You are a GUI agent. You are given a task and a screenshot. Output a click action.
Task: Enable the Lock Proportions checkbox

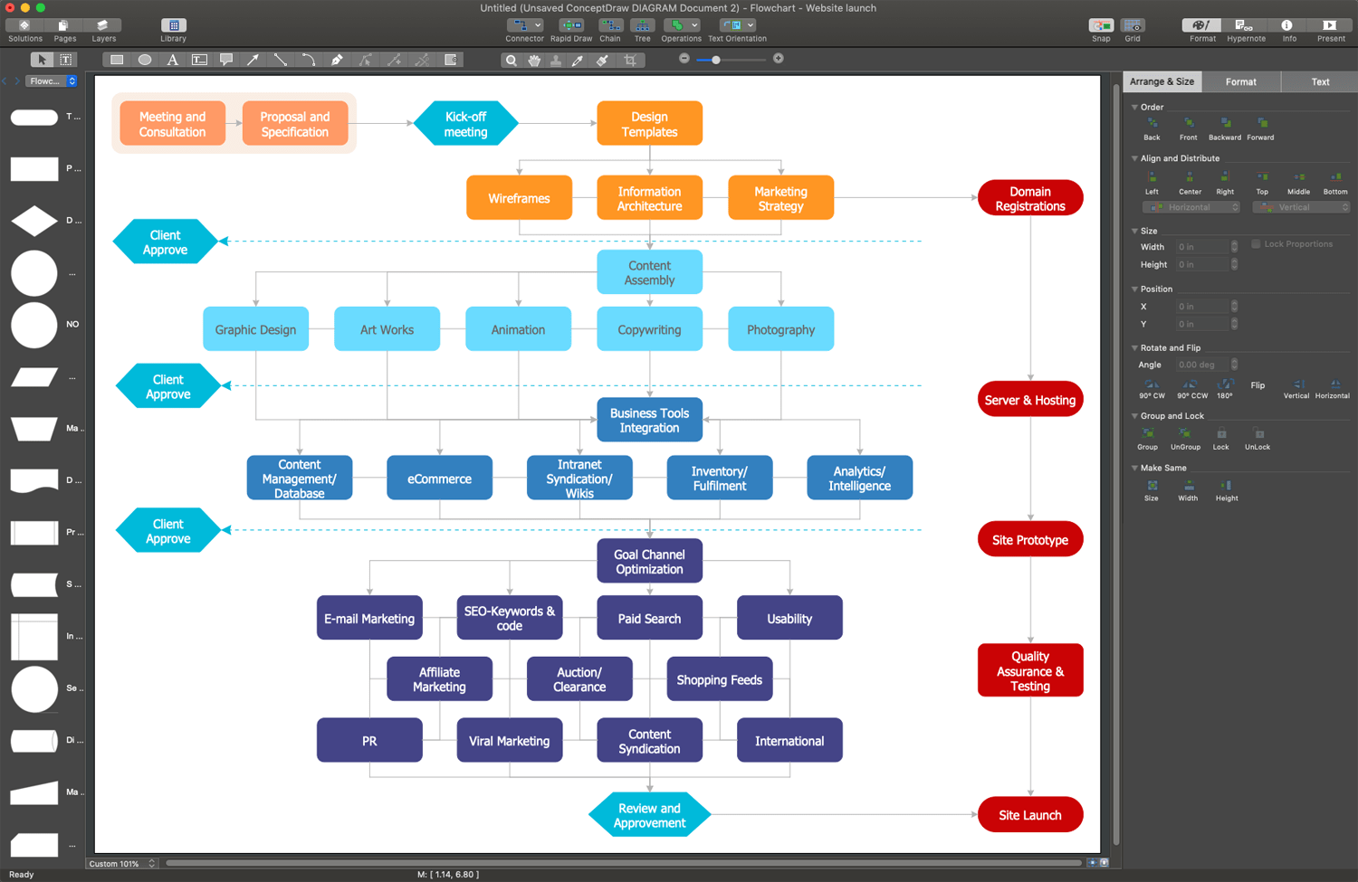pos(1256,243)
